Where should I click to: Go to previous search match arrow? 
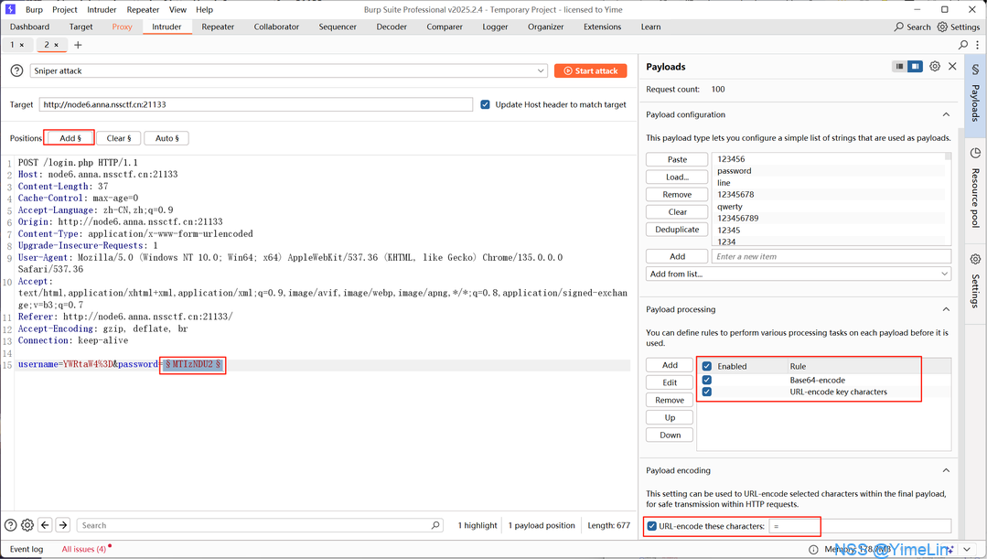point(45,525)
